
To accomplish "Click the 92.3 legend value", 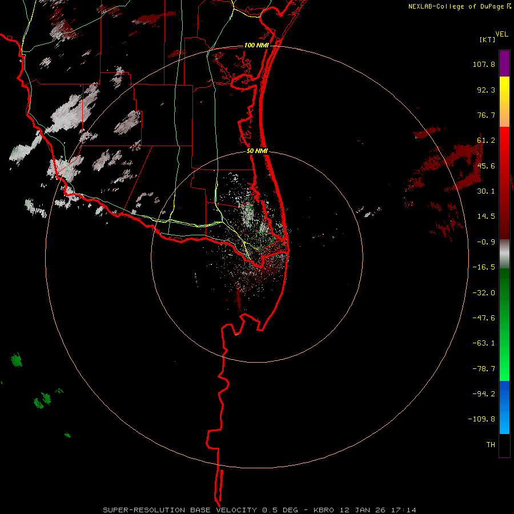I will pos(486,90).
